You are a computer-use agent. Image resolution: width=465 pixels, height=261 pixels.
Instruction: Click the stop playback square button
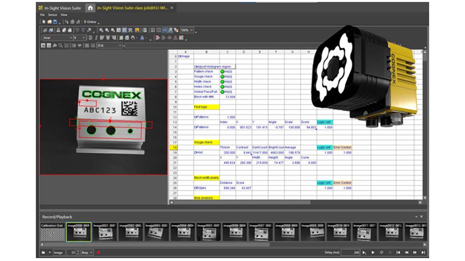(x=389, y=252)
